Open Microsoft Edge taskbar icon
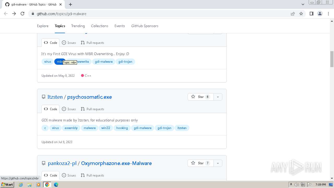 [56, 185]
